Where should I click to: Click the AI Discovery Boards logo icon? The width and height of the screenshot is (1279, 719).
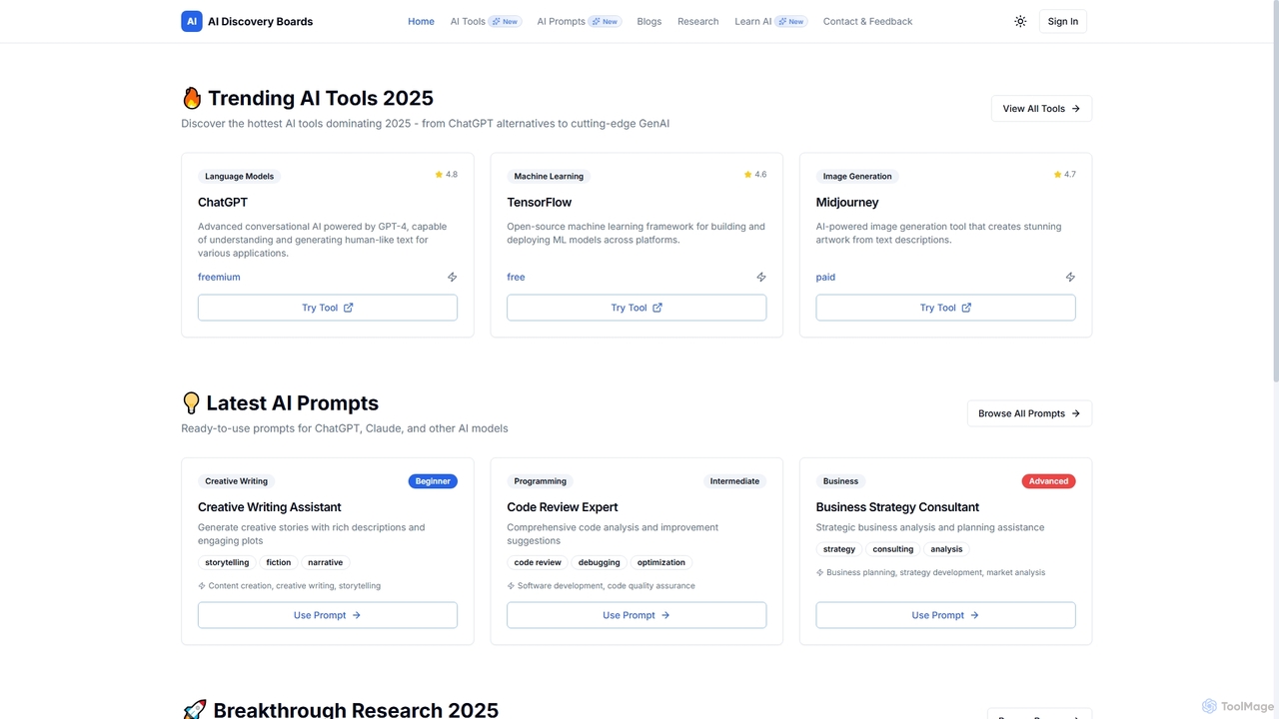pyautogui.click(x=192, y=21)
